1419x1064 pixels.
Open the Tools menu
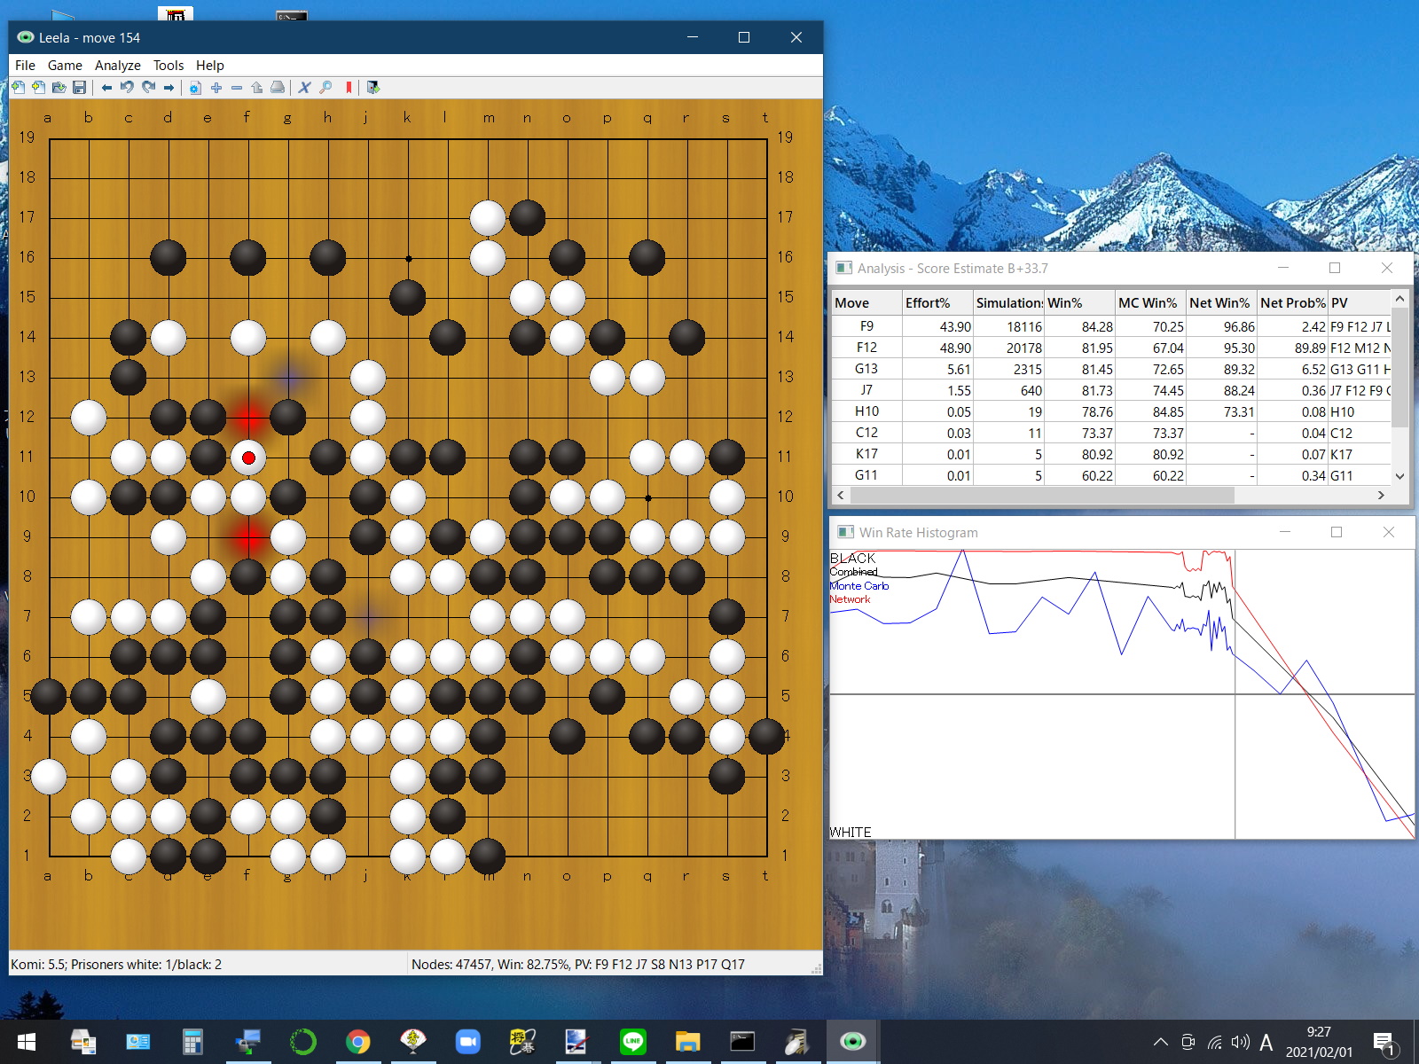pyautogui.click(x=168, y=66)
